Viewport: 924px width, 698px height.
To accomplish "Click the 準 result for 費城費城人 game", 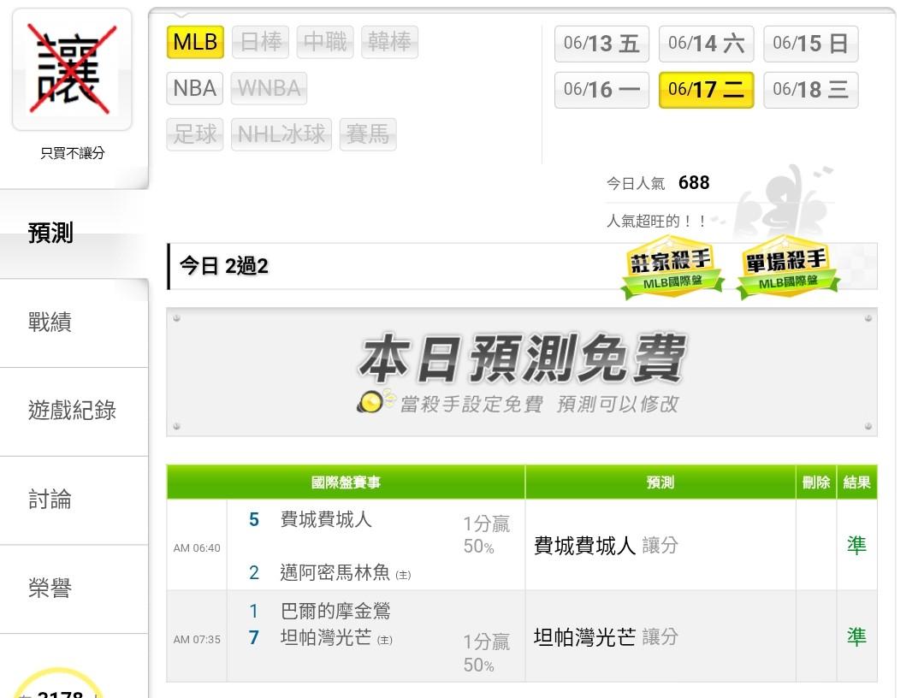I will pos(856,546).
